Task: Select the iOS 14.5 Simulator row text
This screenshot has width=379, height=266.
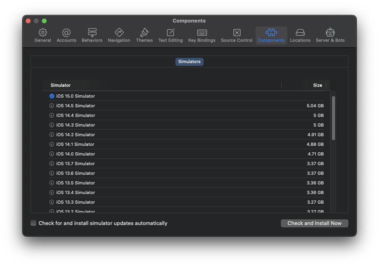Action: [75, 106]
